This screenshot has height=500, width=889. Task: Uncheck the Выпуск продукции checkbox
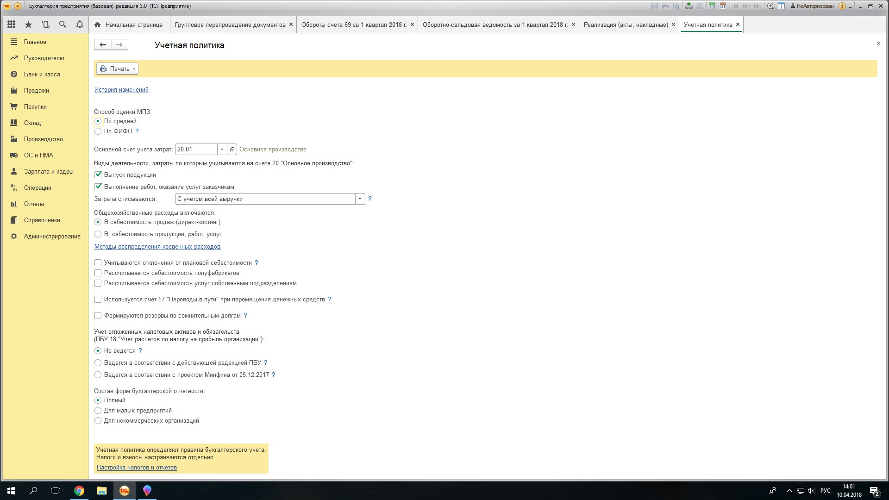coord(98,175)
